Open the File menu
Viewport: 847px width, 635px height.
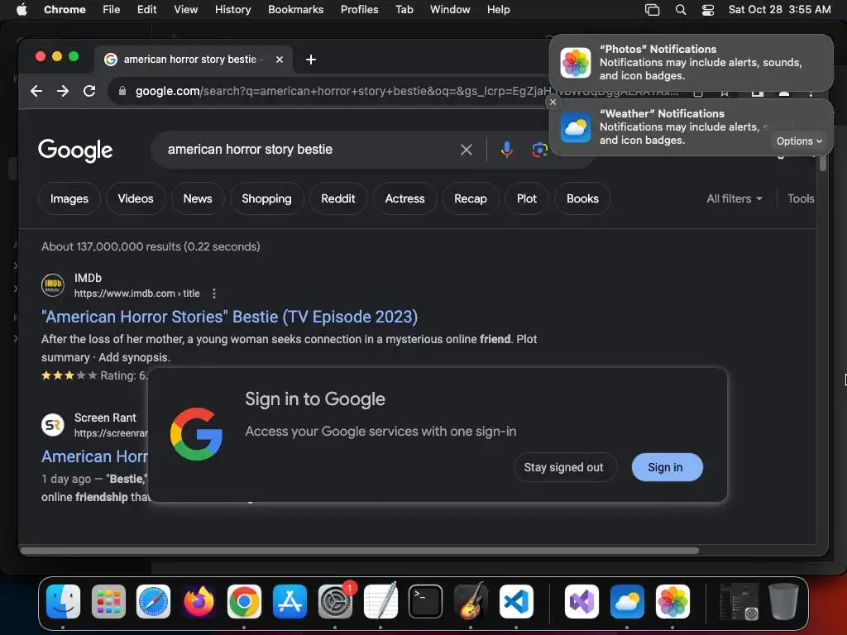pyautogui.click(x=112, y=10)
